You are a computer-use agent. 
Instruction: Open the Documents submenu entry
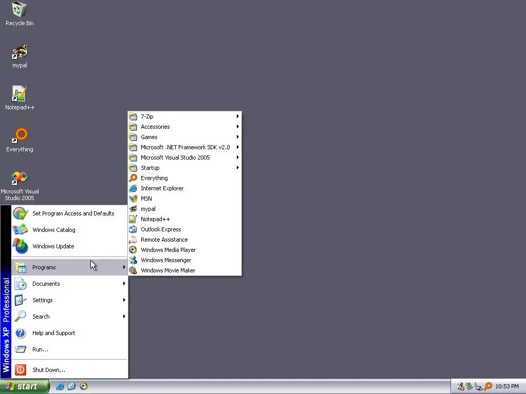[69, 284]
